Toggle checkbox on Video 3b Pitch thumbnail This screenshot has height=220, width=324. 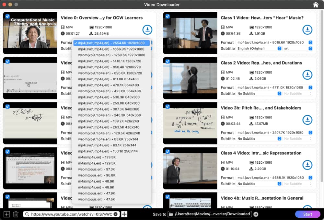(168, 107)
